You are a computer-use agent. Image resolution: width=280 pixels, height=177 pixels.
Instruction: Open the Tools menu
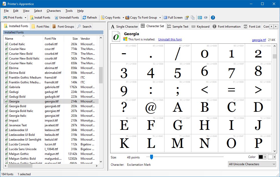tap(69, 11)
